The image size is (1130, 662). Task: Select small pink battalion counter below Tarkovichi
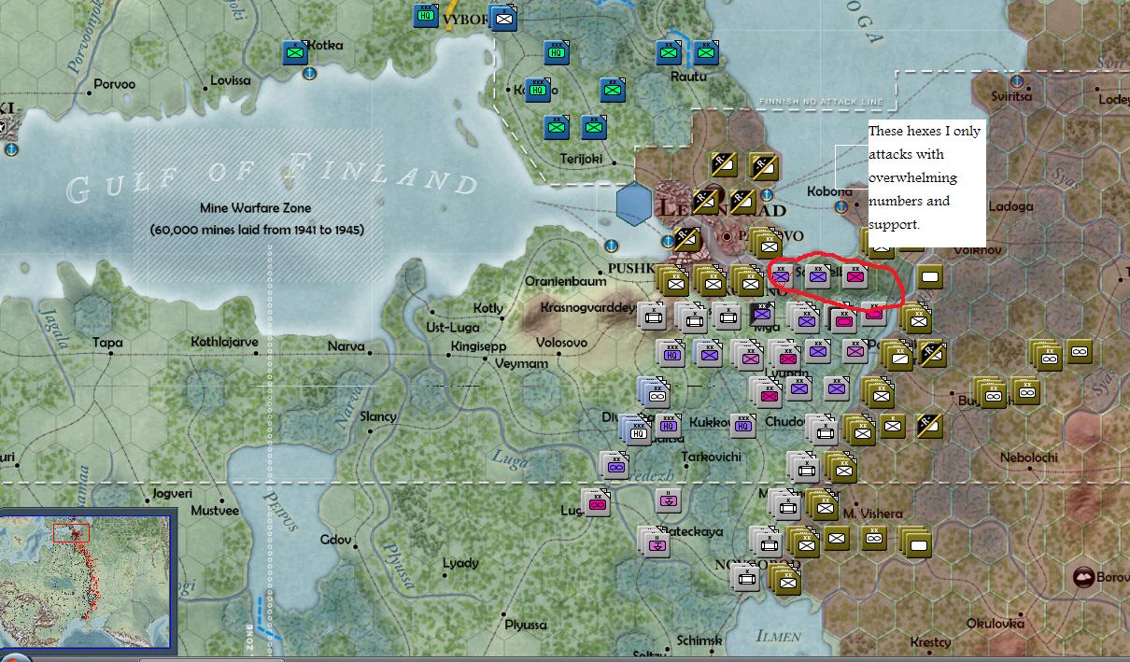(x=668, y=501)
